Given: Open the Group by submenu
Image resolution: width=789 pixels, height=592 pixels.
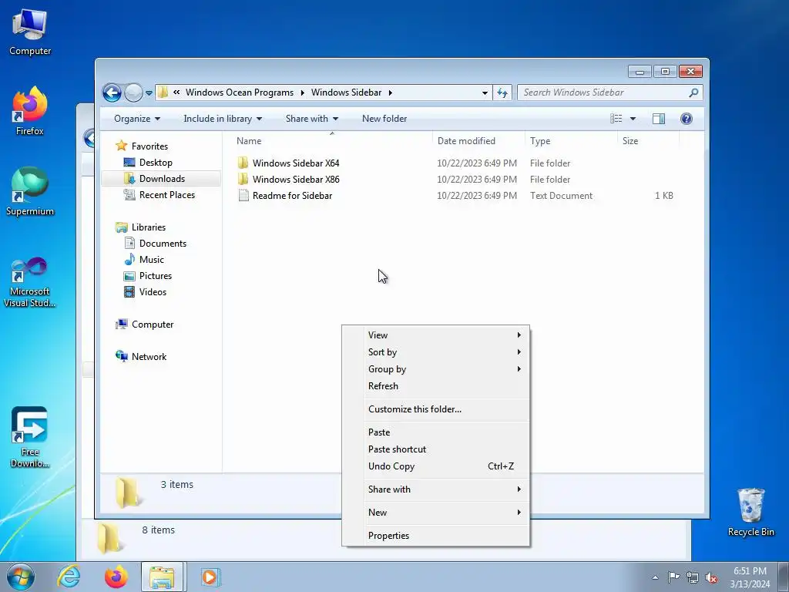Looking at the screenshot, I should click(436, 369).
